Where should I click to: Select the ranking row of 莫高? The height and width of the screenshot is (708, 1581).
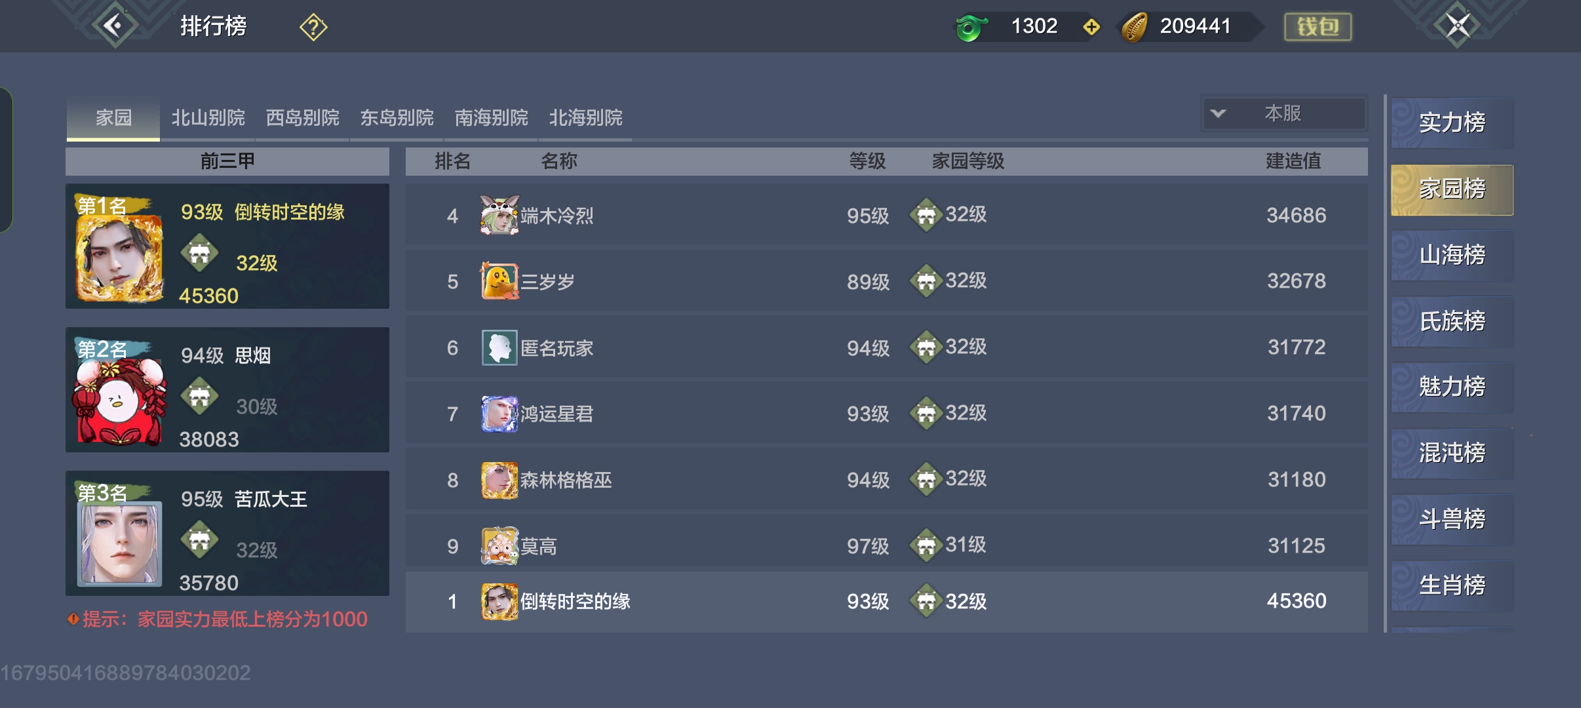click(x=886, y=545)
